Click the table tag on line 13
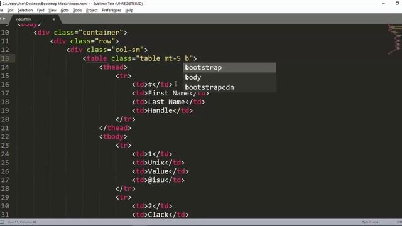 pos(97,58)
